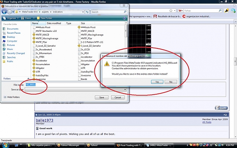Open the organizacion industrial bookmark

coord(196,16)
